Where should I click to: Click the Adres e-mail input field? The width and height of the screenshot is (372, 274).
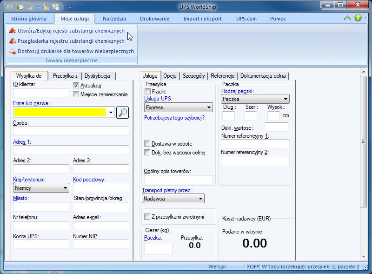click(101, 226)
